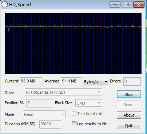
Task: Click the Errors count field
Action: click(x=132, y=81)
